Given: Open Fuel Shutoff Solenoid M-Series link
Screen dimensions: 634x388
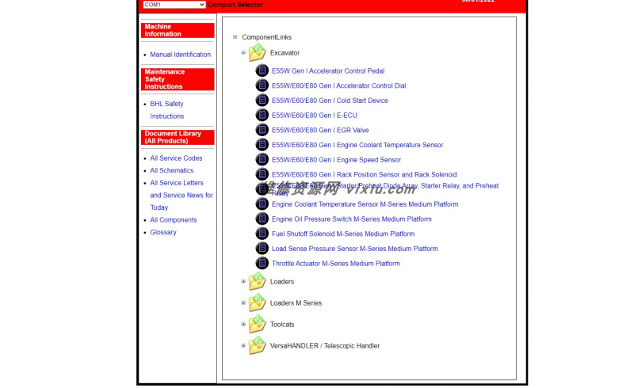Looking at the screenshot, I should coord(343,234).
